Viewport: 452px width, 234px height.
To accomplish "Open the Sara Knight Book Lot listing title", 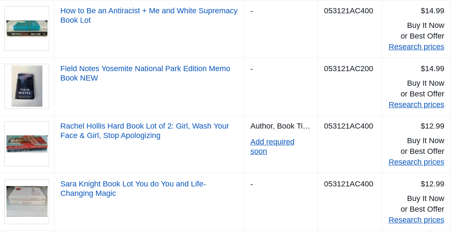I will 133,189.
